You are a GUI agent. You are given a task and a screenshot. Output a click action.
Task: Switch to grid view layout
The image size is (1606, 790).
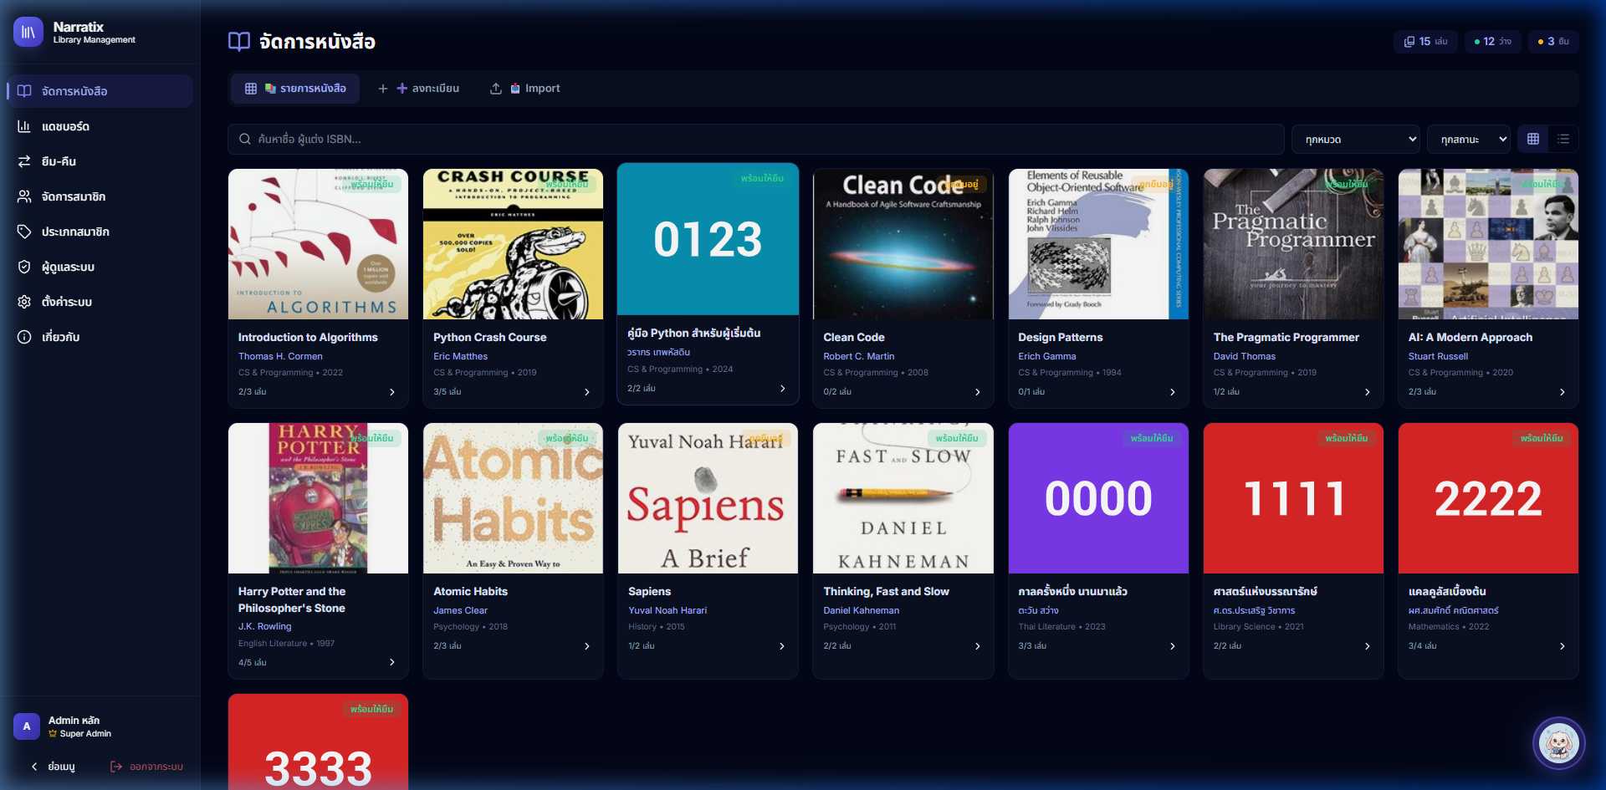[x=1533, y=140]
